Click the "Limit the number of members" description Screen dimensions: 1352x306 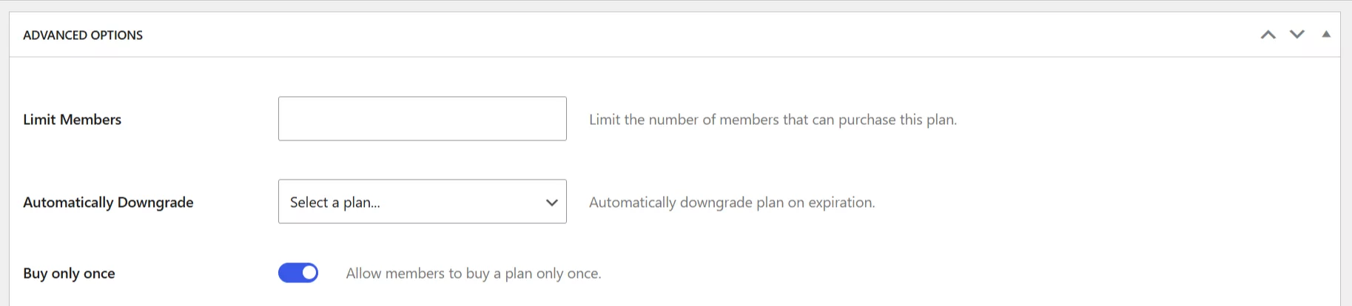pos(773,120)
